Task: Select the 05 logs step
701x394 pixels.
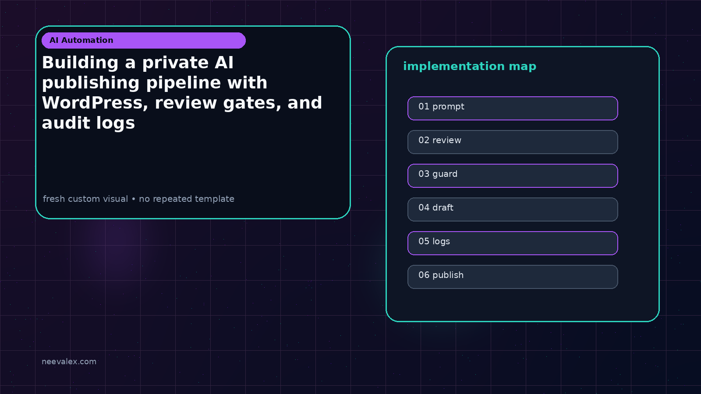Action: [x=513, y=243]
